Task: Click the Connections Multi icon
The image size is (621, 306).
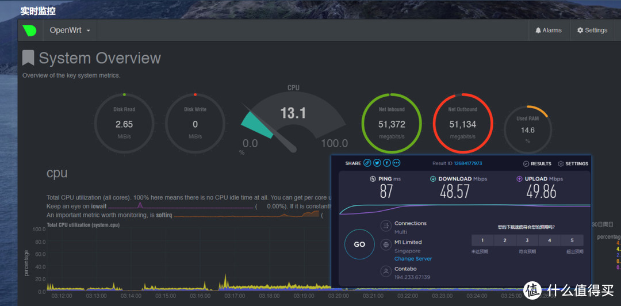Action: point(386,227)
